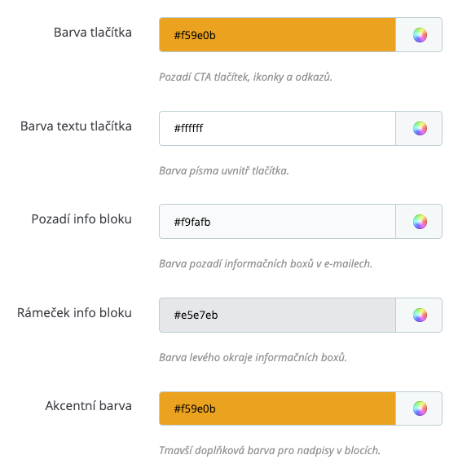Click the Barva tlačítka label
458x468 pixels.
click(x=93, y=33)
